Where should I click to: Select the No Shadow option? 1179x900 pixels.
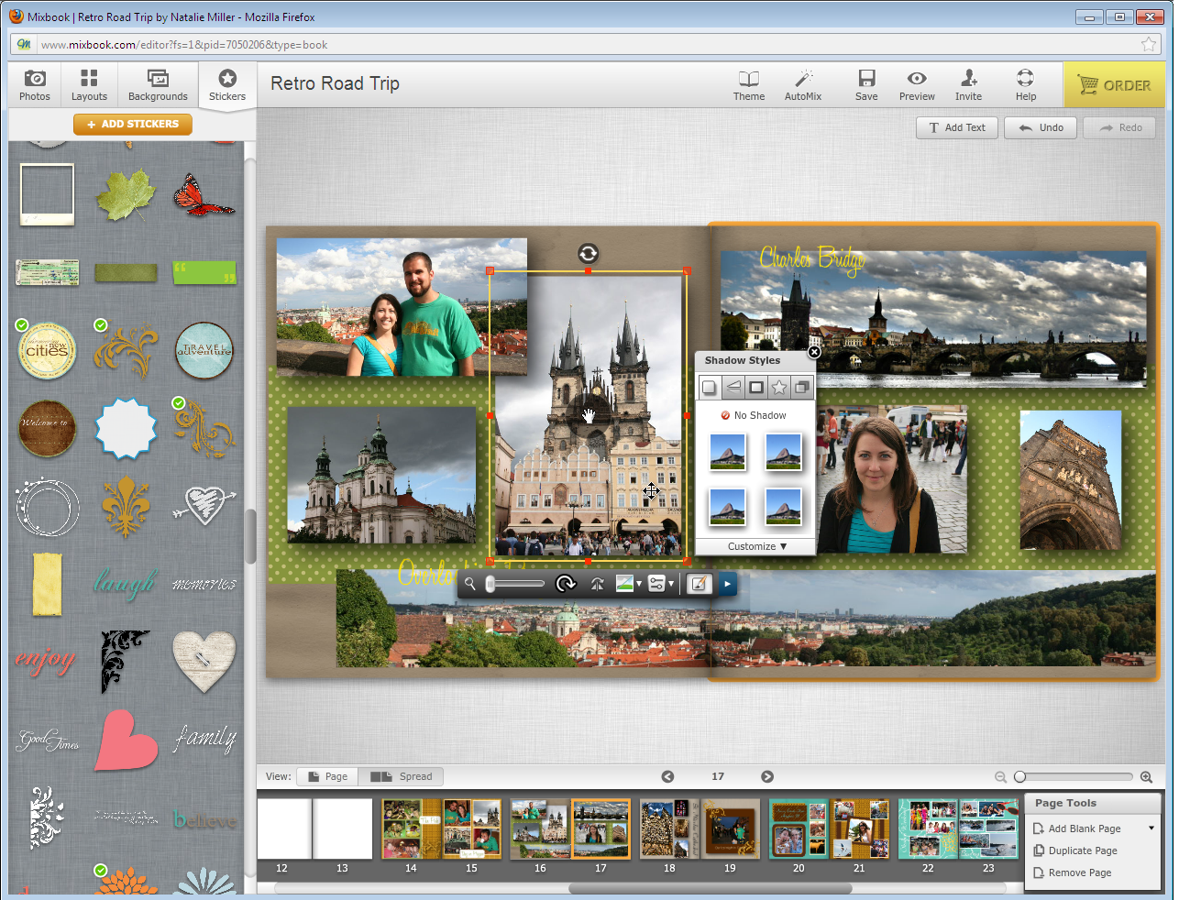754,416
